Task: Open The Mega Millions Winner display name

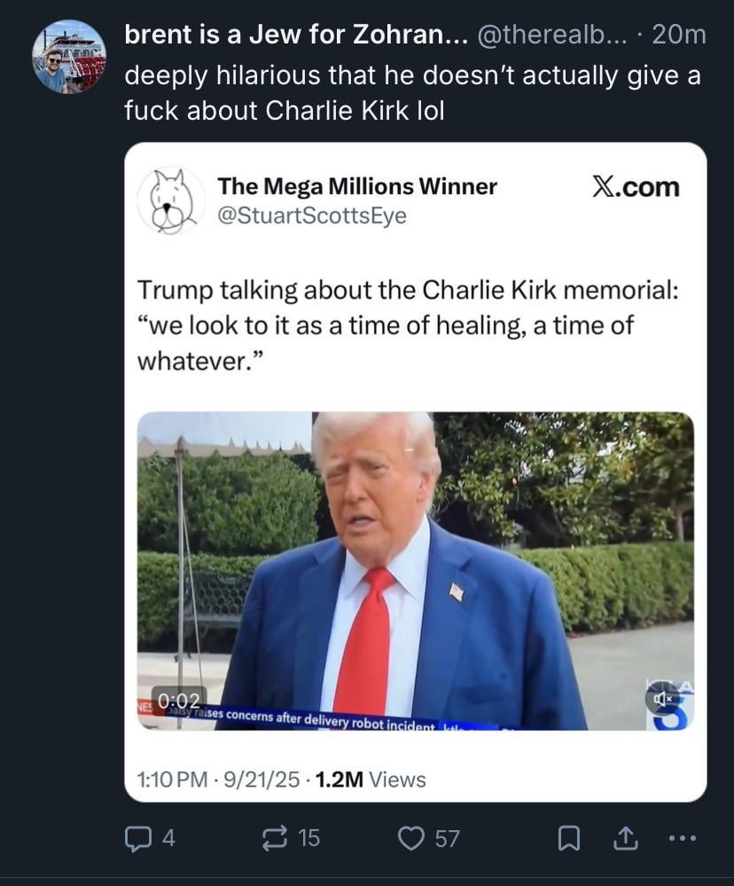Action: pos(357,186)
